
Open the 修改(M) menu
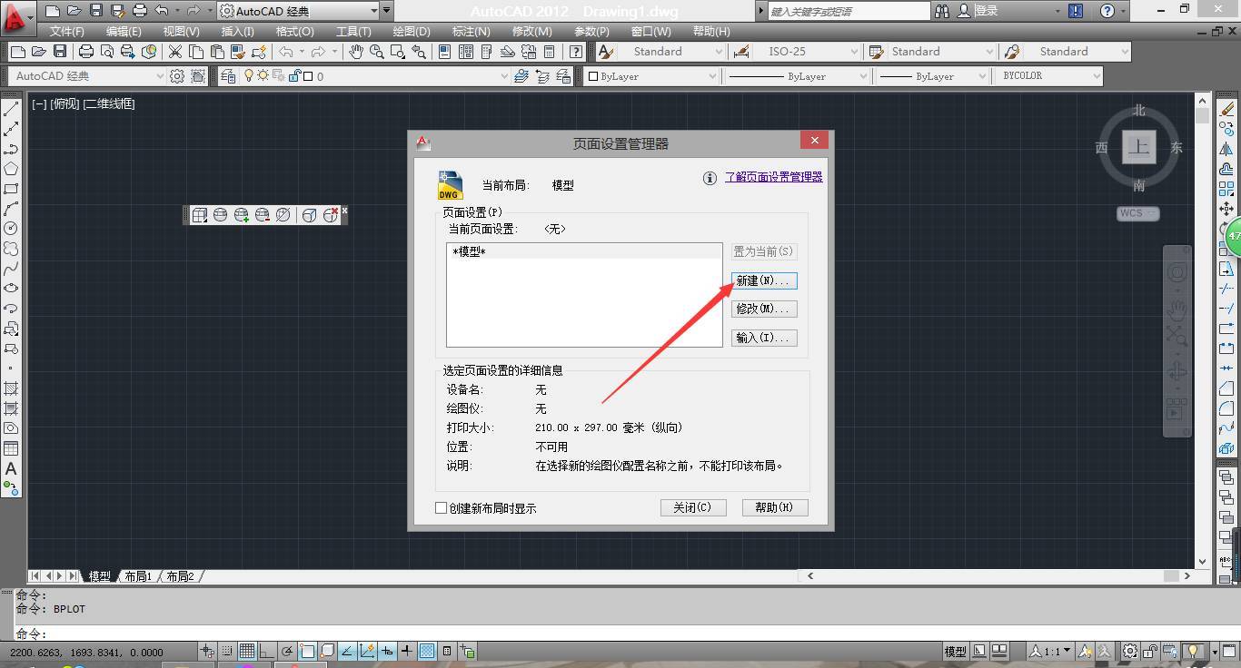point(532,31)
